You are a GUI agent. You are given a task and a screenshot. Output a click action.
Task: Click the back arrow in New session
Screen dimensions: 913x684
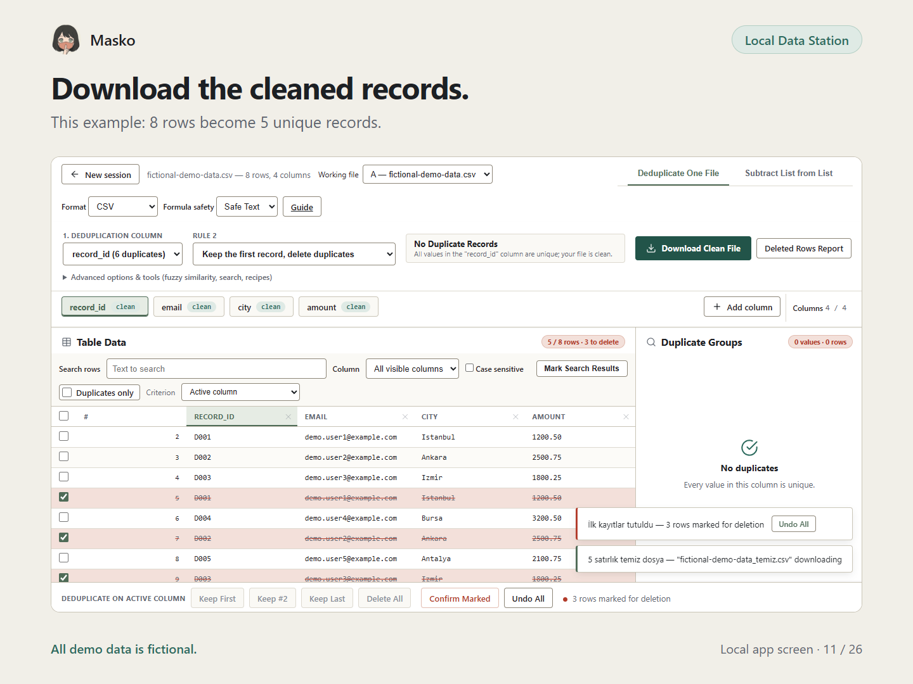75,174
